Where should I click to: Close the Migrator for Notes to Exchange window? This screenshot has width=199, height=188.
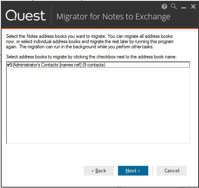[x=193, y=6]
